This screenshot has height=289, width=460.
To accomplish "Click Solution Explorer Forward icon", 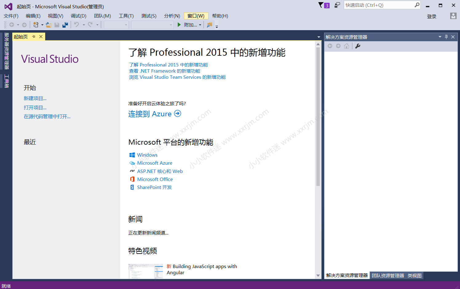I will point(338,46).
